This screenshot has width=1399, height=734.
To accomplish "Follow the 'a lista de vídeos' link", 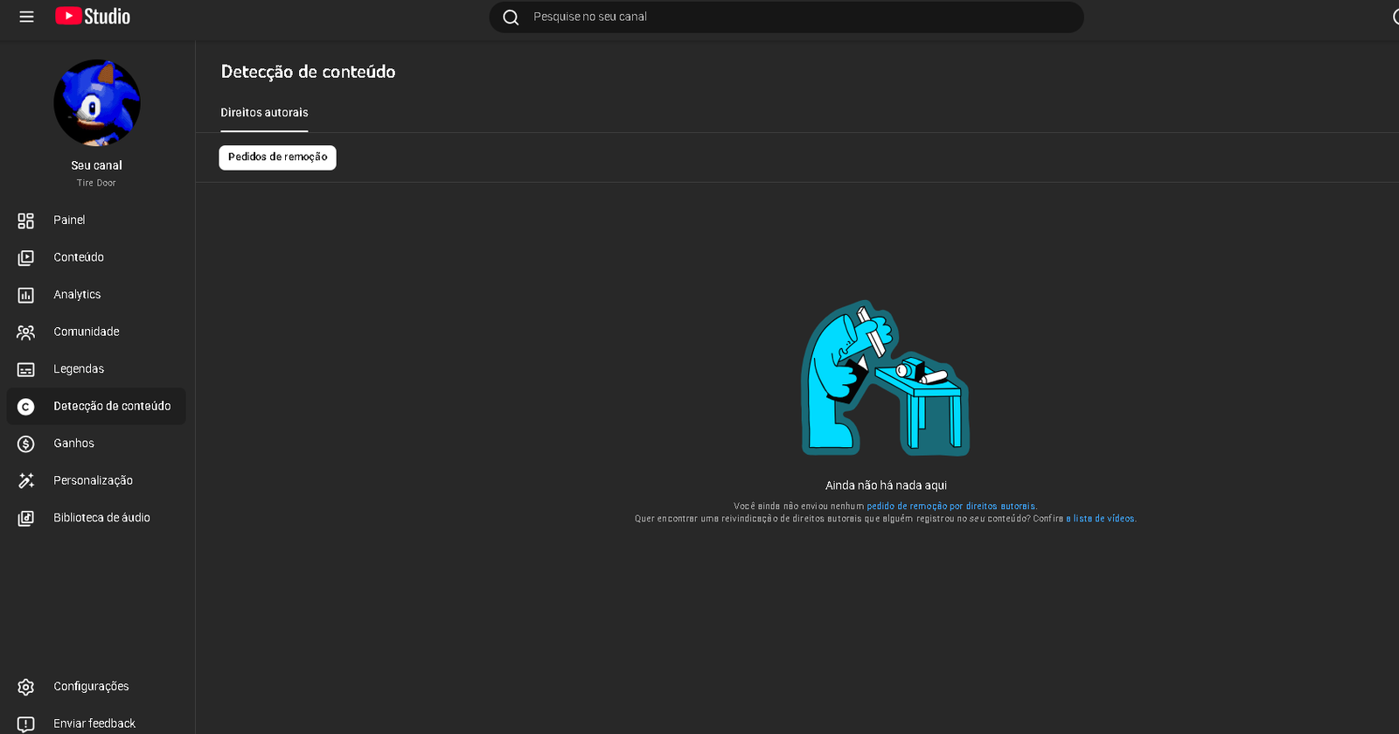I will pos(1100,519).
